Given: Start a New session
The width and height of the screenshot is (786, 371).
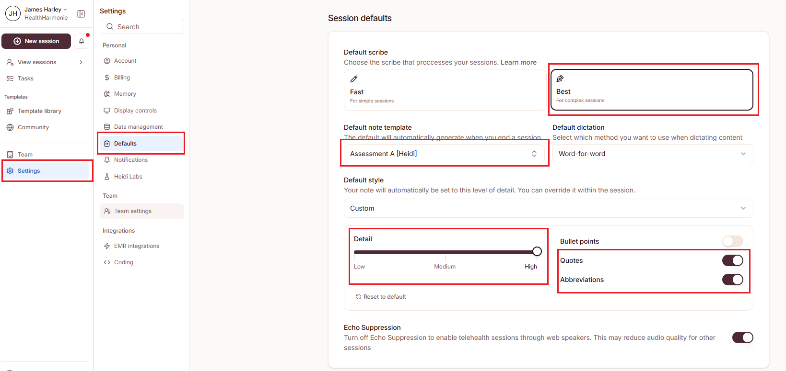Looking at the screenshot, I should pyautogui.click(x=36, y=41).
